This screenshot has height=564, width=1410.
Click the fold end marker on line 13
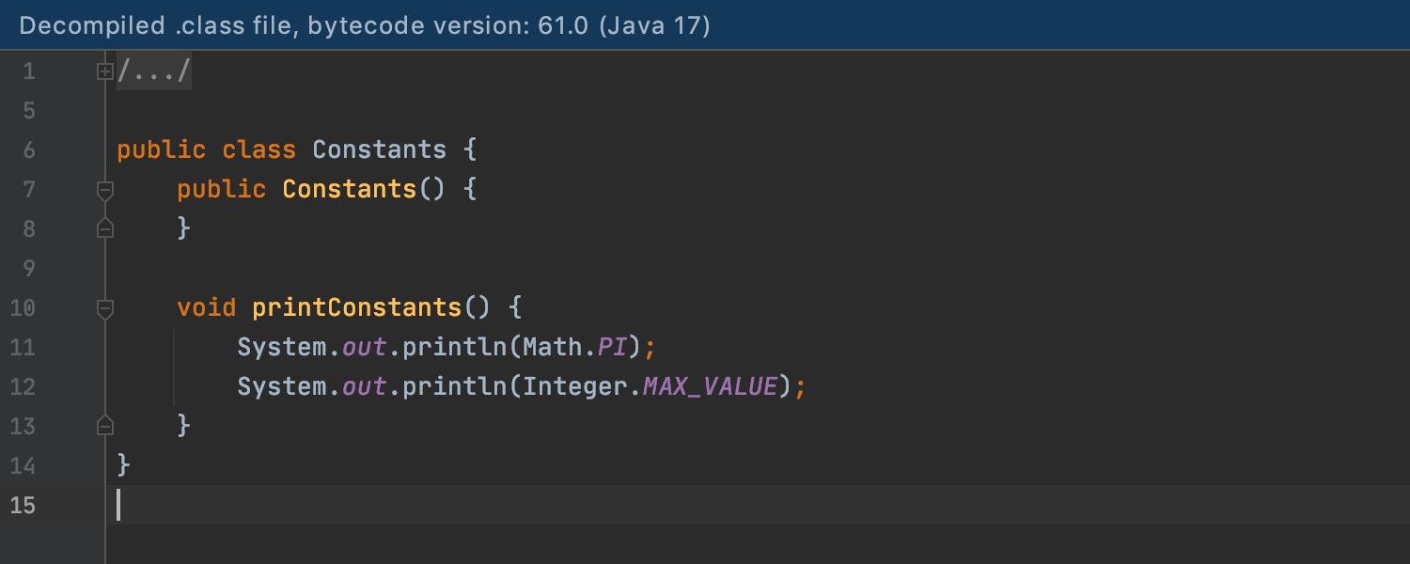(105, 426)
